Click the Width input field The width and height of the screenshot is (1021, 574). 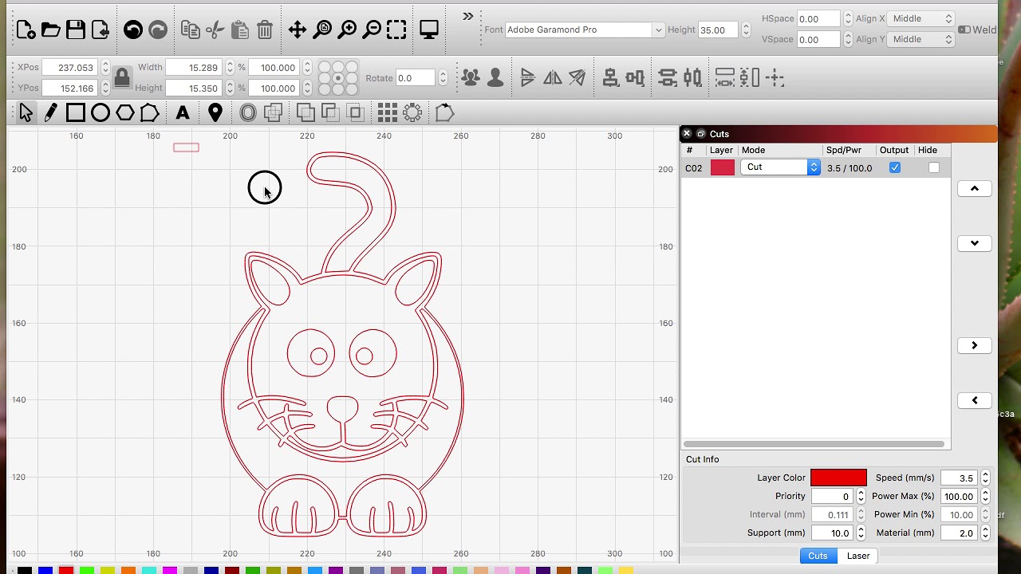(x=194, y=68)
